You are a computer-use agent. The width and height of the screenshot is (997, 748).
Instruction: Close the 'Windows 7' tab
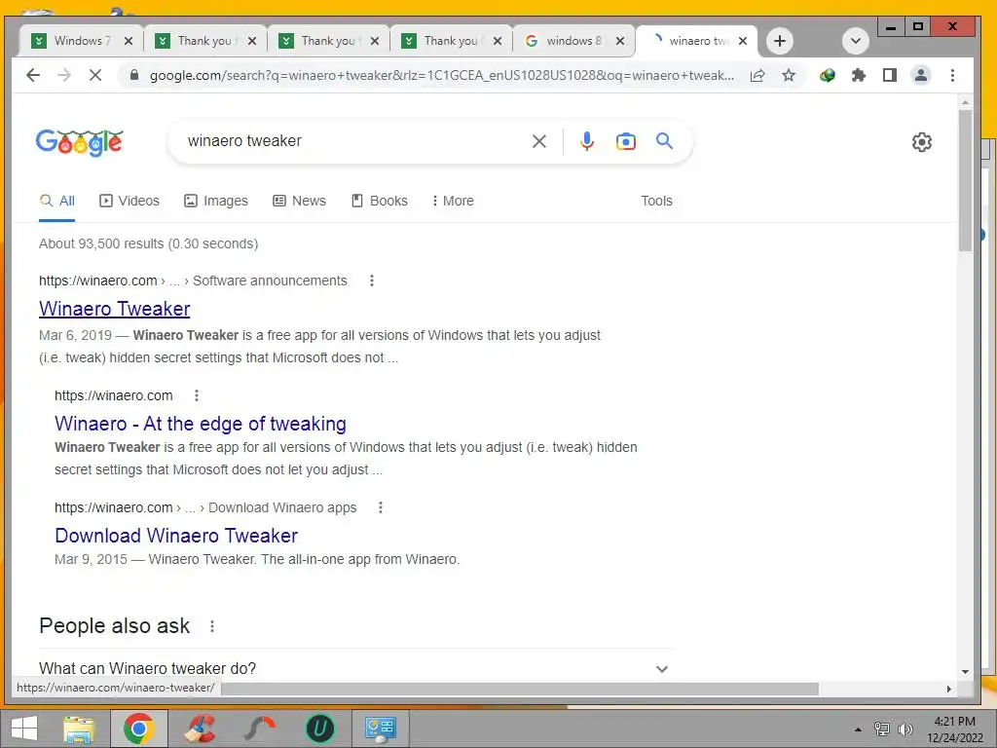coord(129,41)
